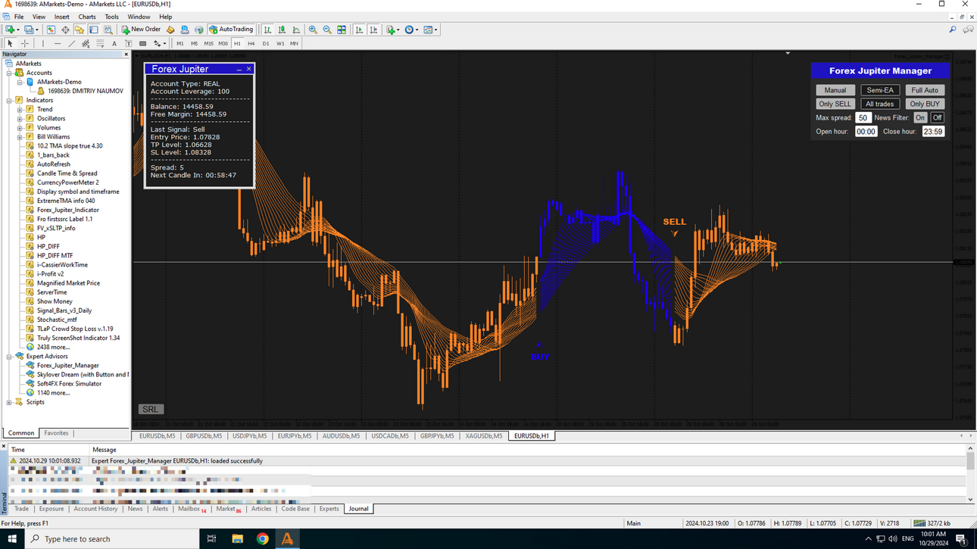Switch to bar chart display icon
Viewport: 977px width, 549px height.
[x=267, y=30]
